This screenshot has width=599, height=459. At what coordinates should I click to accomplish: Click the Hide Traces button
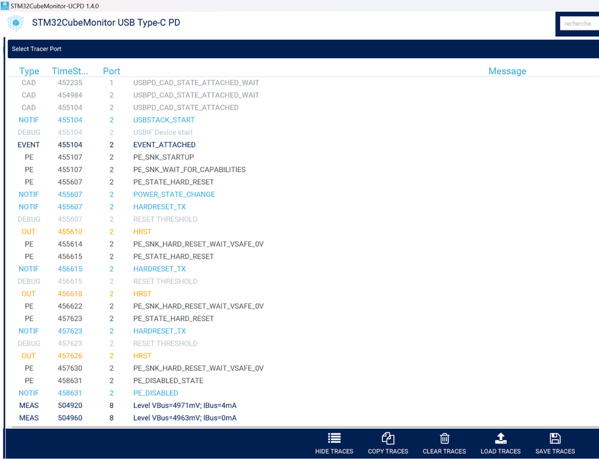(x=334, y=443)
